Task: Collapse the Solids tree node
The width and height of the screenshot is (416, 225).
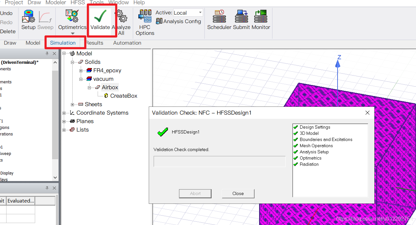Action: coord(73,62)
